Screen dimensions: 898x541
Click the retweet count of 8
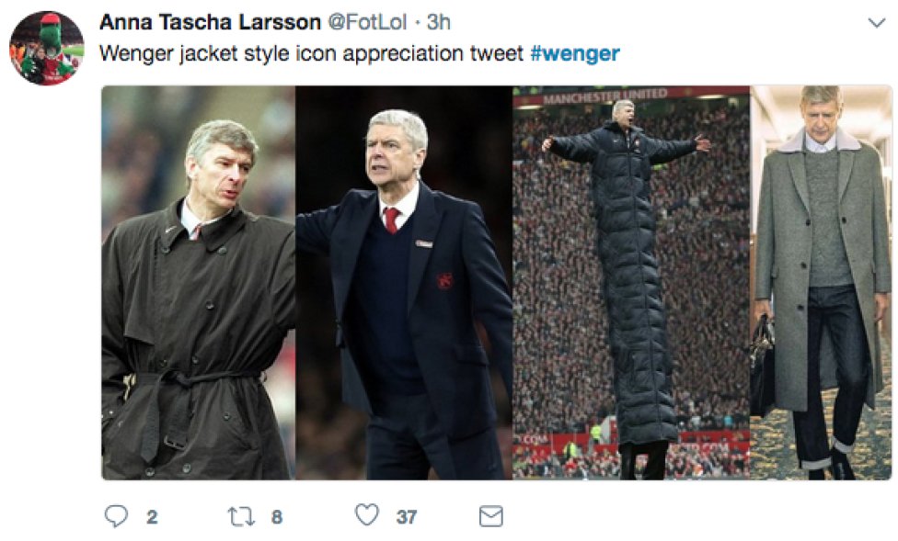(x=276, y=517)
